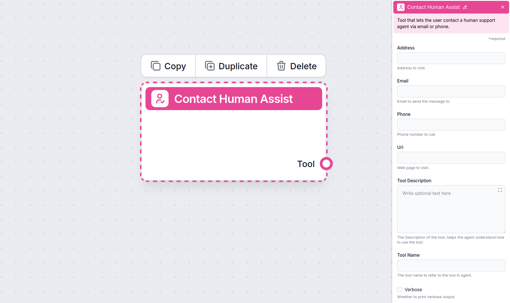Click the trash icon to delete the node
The width and height of the screenshot is (510, 303).
(x=281, y=66)
